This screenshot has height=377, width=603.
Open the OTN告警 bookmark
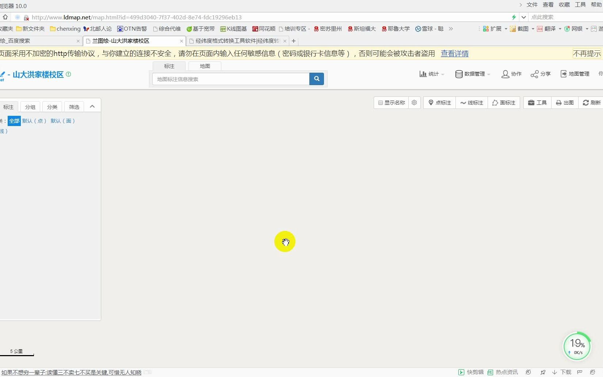132,29
